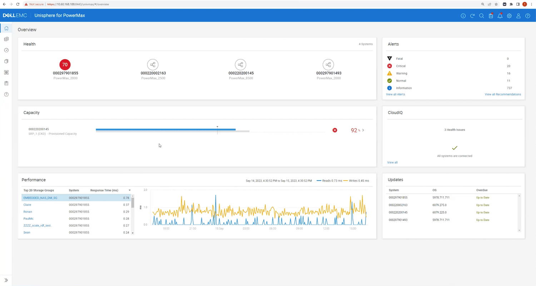The height and width of the screenshot is (286, 536).
Task: Open the Systems grid sidebar icon
Action: pyautogui.click(x=6, y=72)
